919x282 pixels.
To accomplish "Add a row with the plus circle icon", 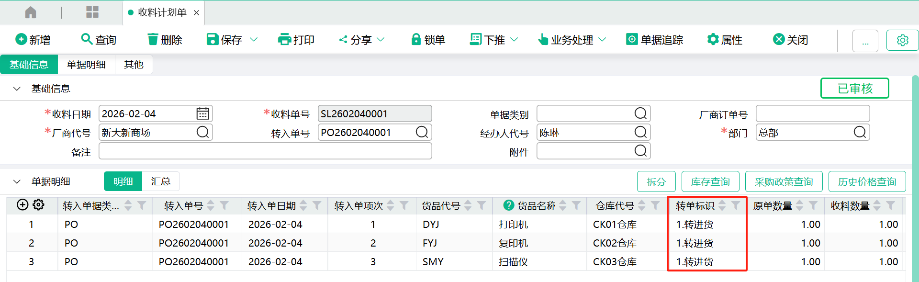I will tap(22, 205).
